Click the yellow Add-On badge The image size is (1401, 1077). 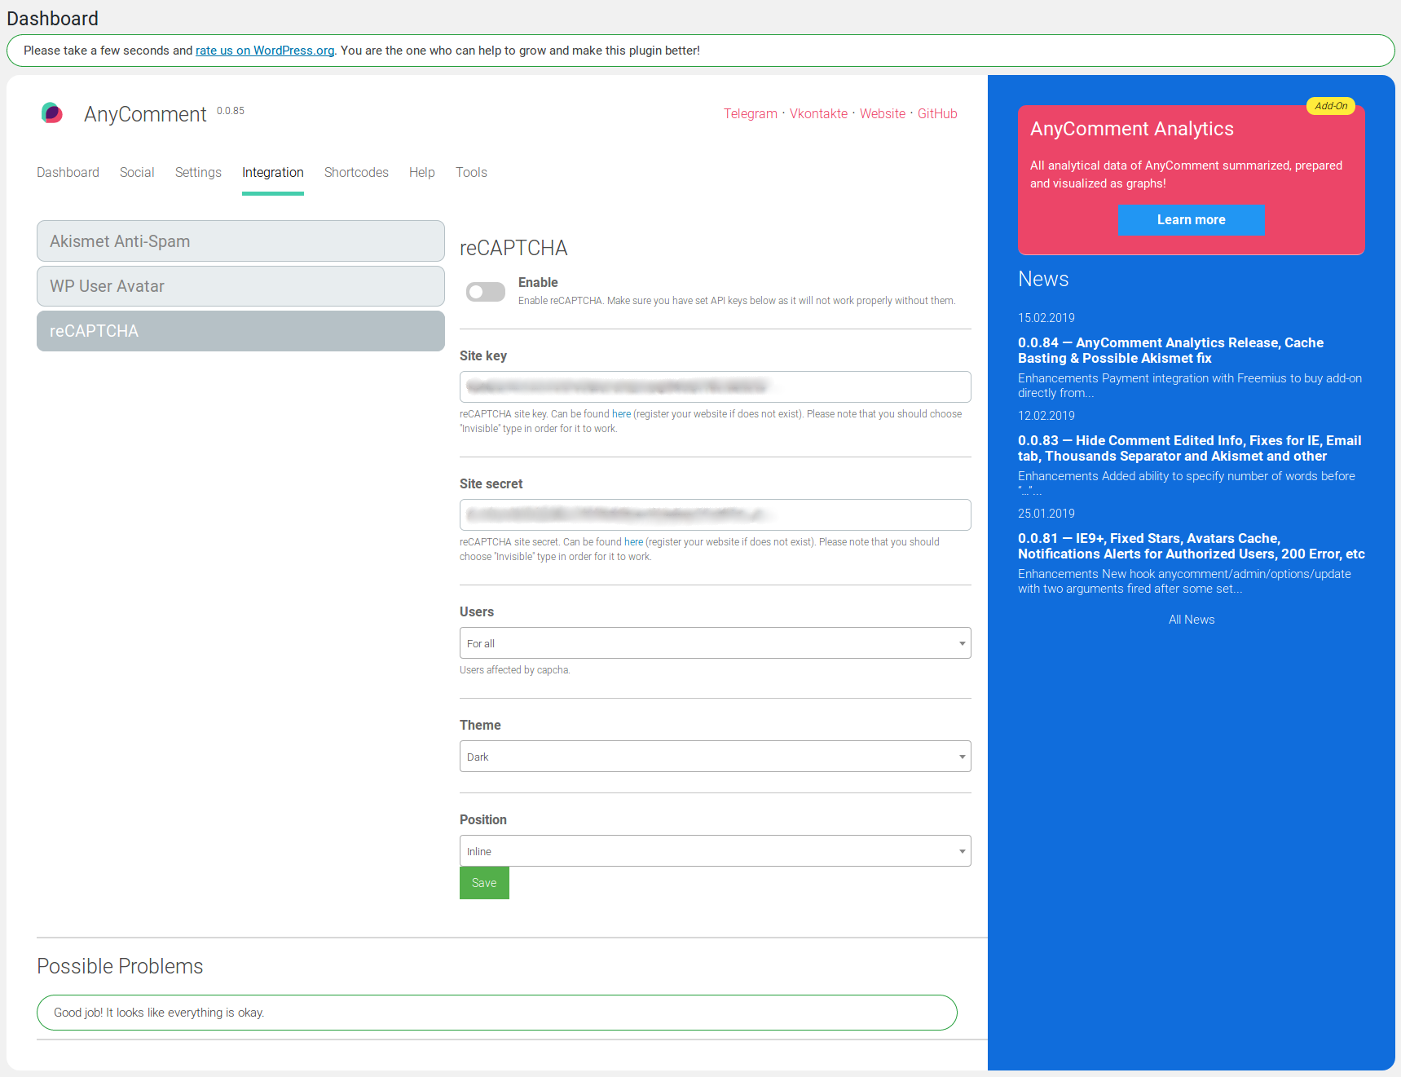(x=1330, y=106)
